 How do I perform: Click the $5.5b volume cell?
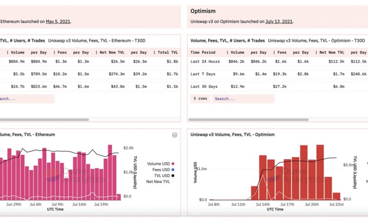[19, 74]
